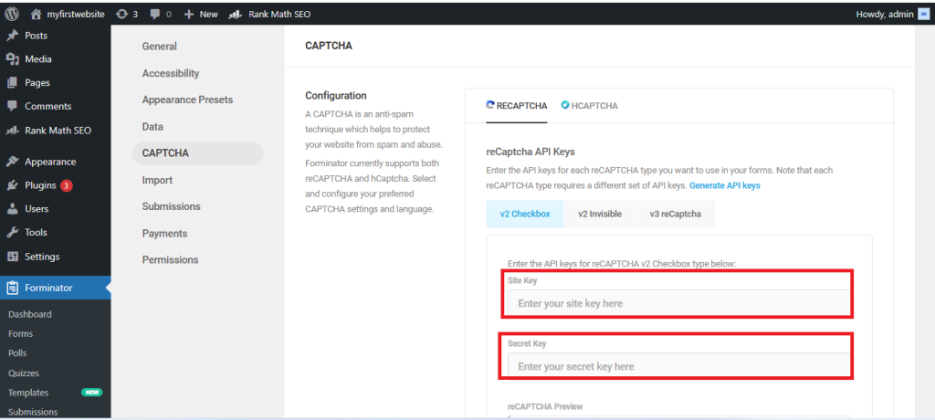
Task: Click the Generate API keys link
Action: (x=724, y=185)
